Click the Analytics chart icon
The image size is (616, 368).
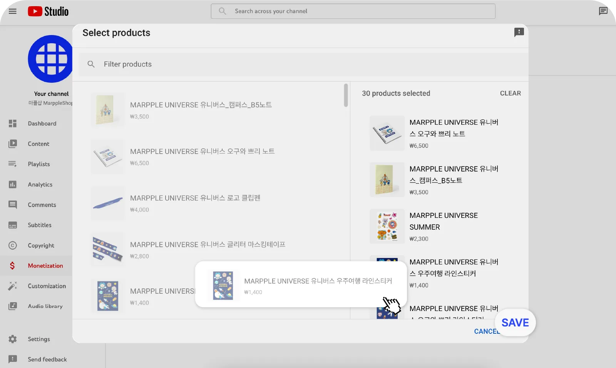[13, 184]
